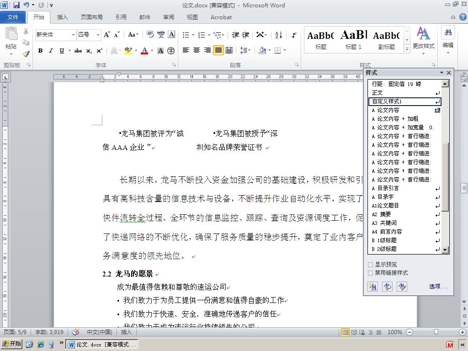Image resolution: width=468 pixels, height=351 pixels.
Task: Click the Save icon in quick access toolbar
Action: click(x=16, y=5)
